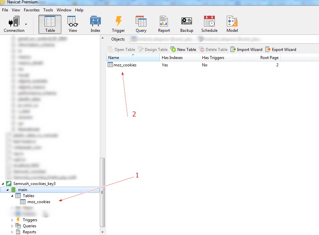Switch to the Objects tab
The image size is (319, 235).
(118, 39)
